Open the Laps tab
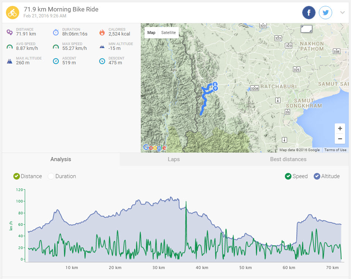351x279 pixels. tap(174, 159)
